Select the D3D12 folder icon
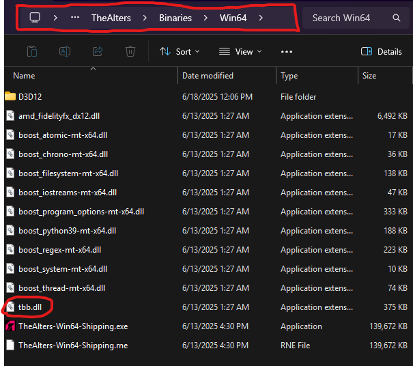Viewport: 413px width, 366px height. [10, 96]
